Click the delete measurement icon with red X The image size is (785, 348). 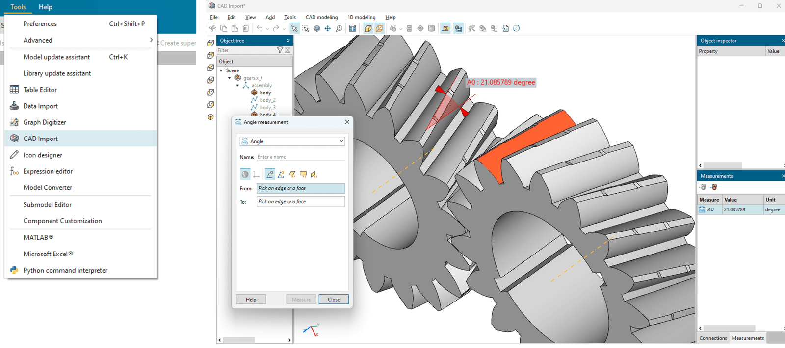pos(714,187)
